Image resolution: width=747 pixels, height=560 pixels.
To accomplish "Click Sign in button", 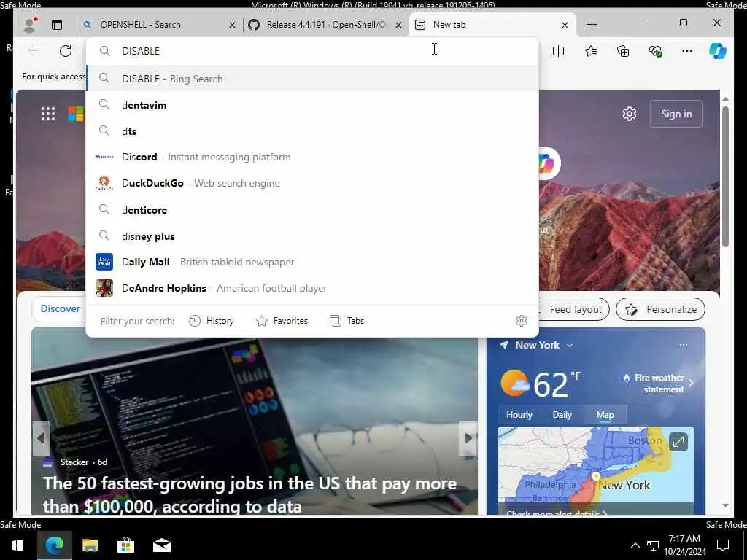I will [x=676, y=114].
